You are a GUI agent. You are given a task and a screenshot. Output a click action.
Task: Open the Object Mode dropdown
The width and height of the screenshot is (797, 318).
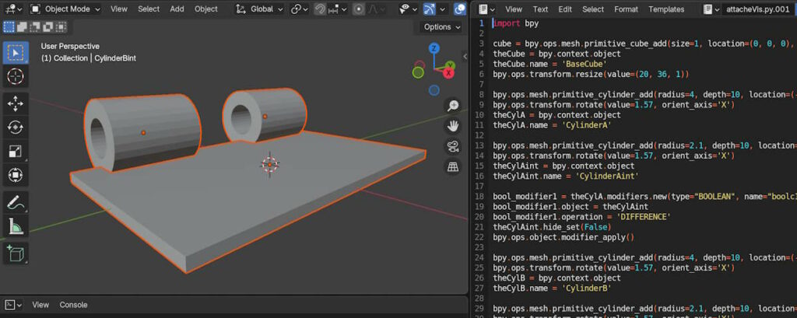(x=66, y=9)
